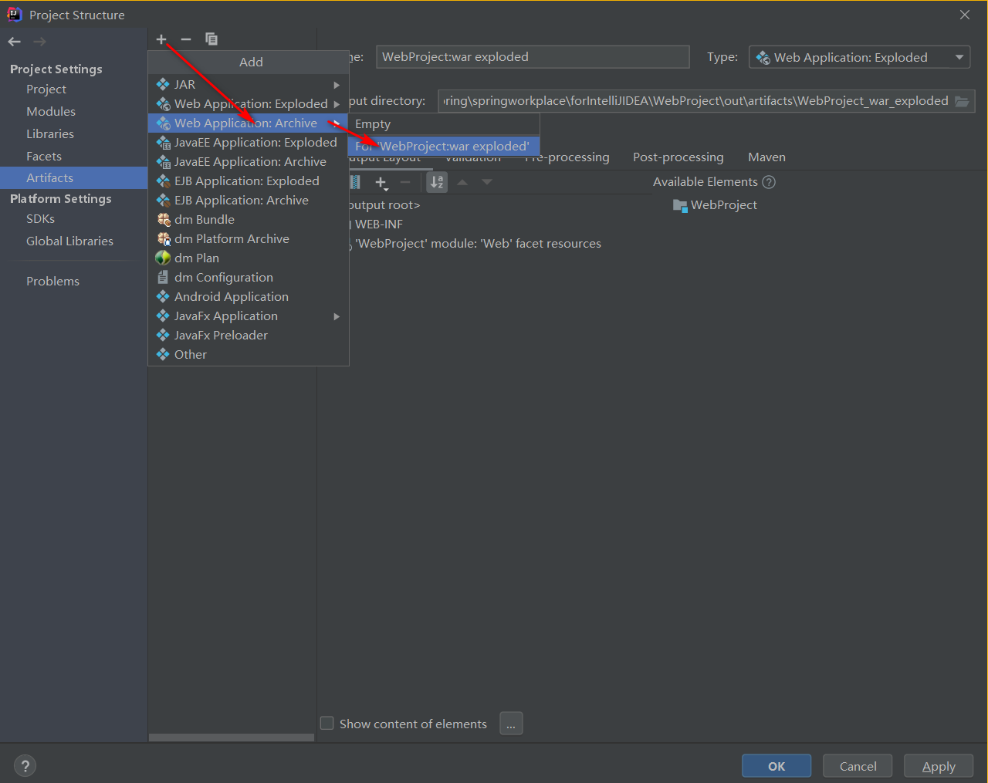Switch to the Post-processing tab
This screenshot has width=988, height=783.
point(678,157)
